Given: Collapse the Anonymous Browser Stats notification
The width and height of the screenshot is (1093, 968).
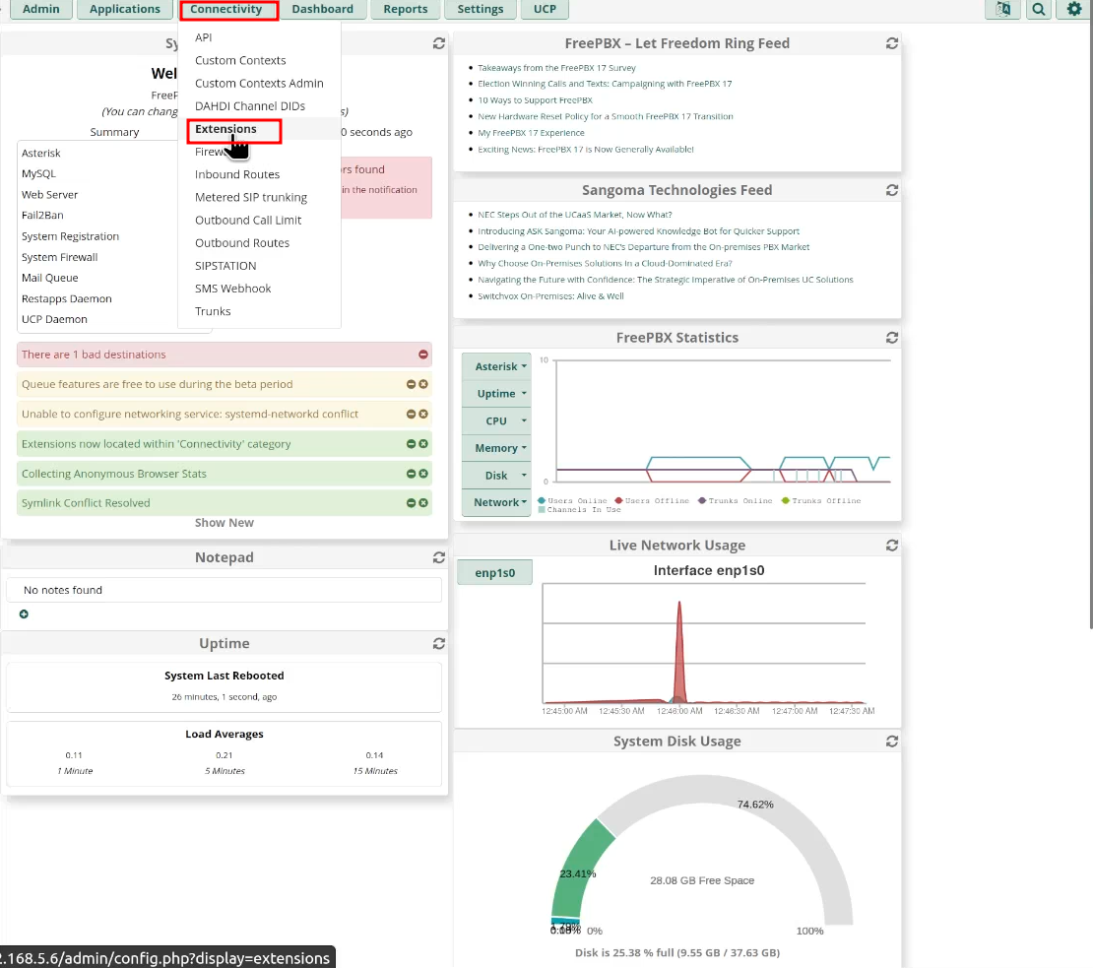Looking at the screenshot, I should click(x=412, y=474).
